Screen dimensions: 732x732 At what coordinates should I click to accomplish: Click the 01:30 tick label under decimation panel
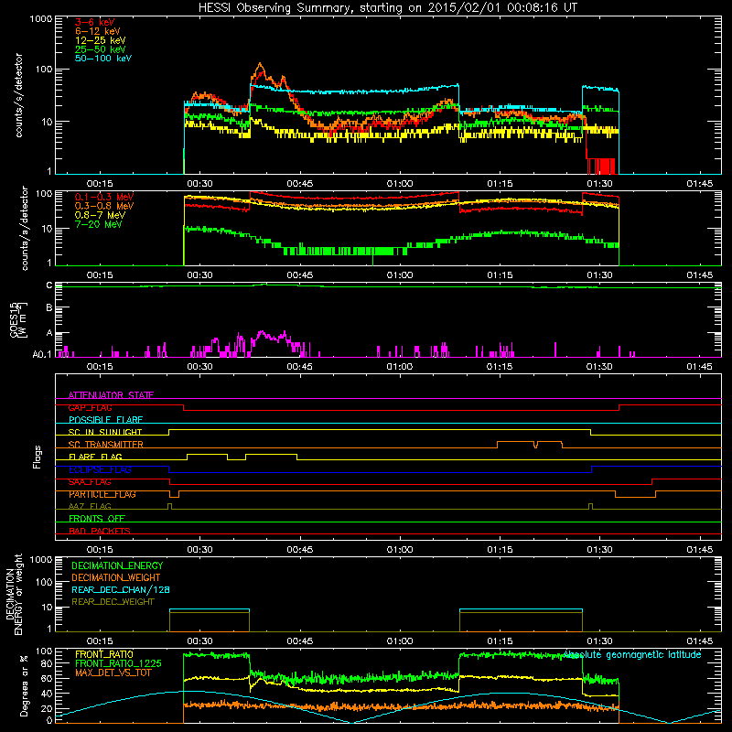(599, 641)
